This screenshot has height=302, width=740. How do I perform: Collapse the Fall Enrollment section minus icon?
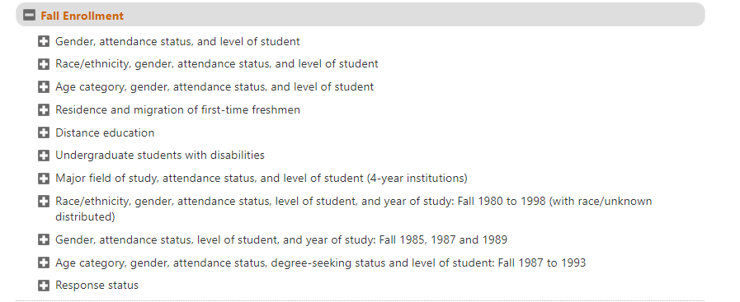click(29, 15)
